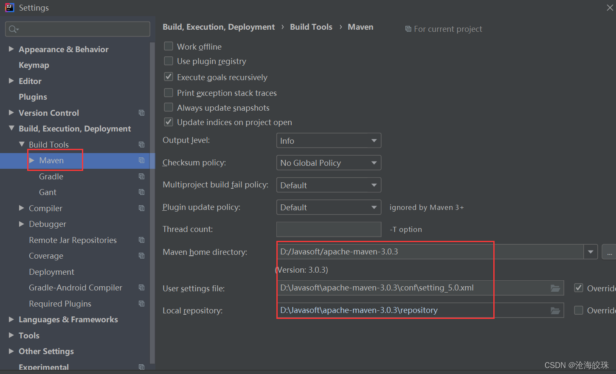Click the per-project icon beside Experimental
The image size is (616, 374).
(142, 367)
